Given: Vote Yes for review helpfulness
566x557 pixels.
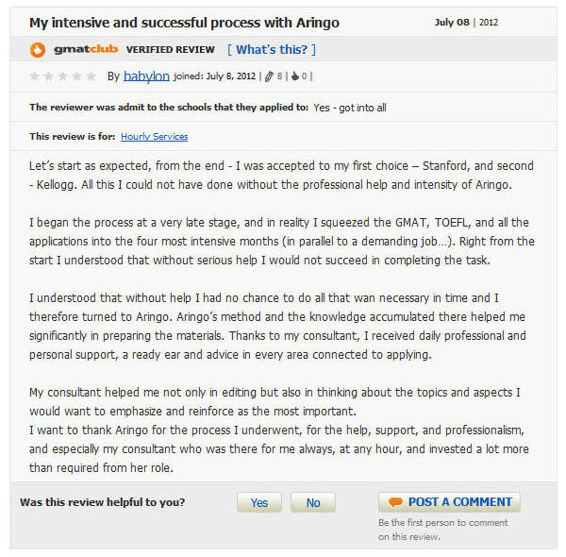Looking at the screenshot, I should 259,502.
